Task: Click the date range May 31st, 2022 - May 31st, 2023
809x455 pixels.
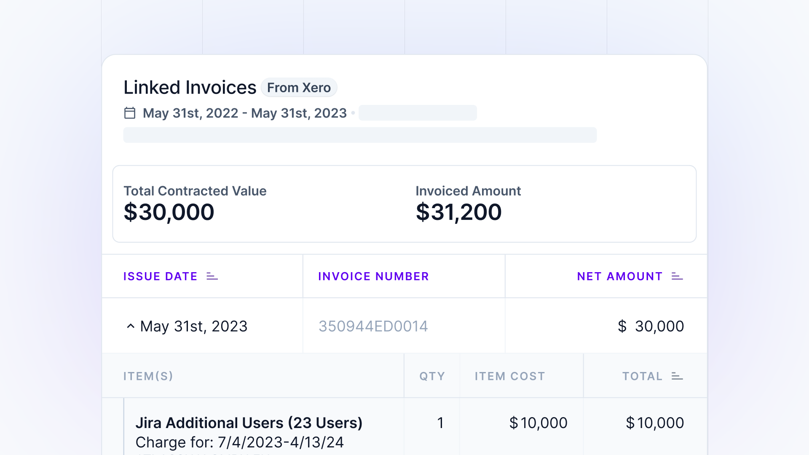Action: pyautogui.click(x=244, y=113)
